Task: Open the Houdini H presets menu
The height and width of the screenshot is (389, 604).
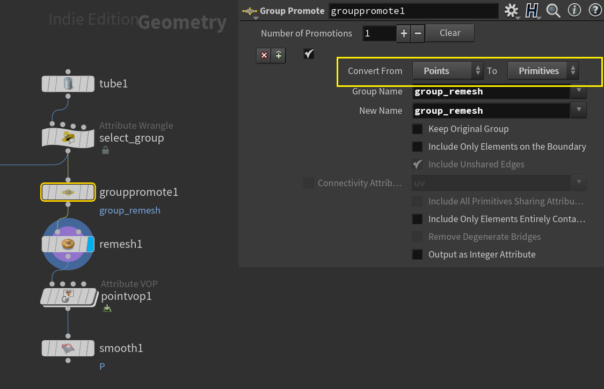Action: (x=532, y=11)
